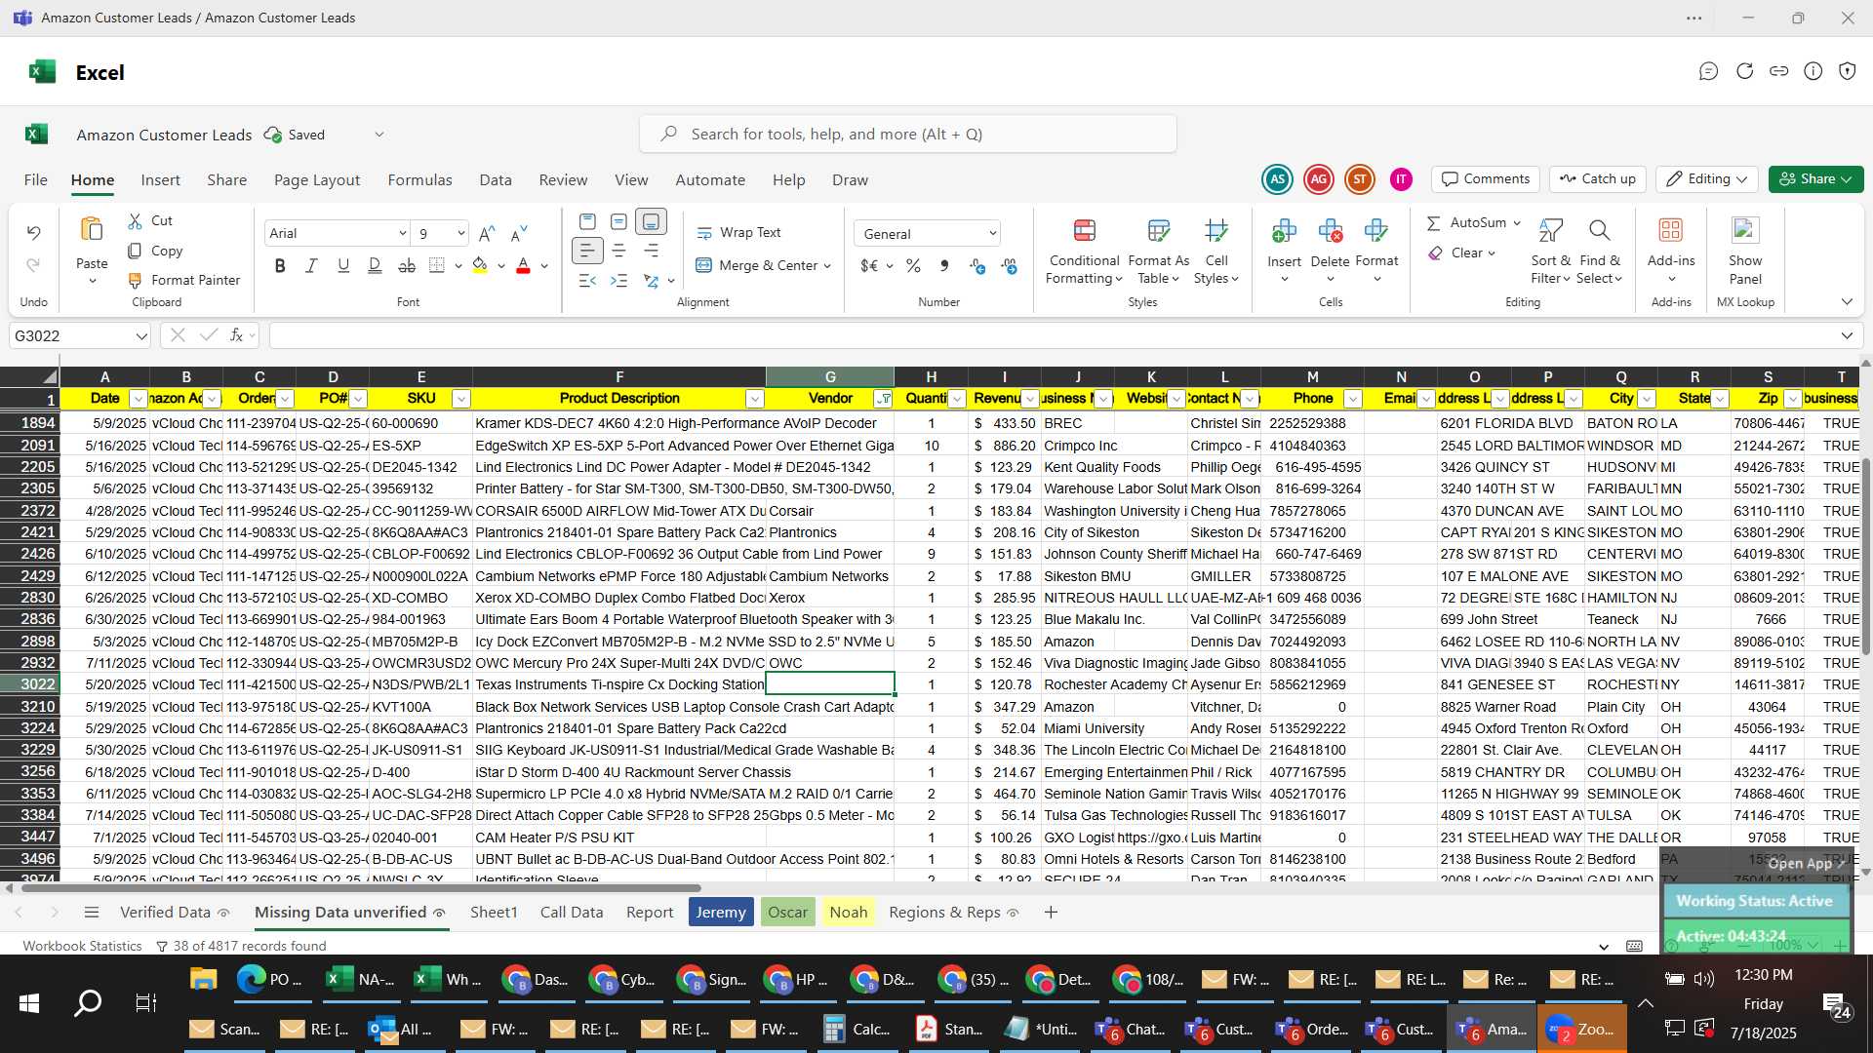Toggle Align Left alignment

(x=587, y=251)
